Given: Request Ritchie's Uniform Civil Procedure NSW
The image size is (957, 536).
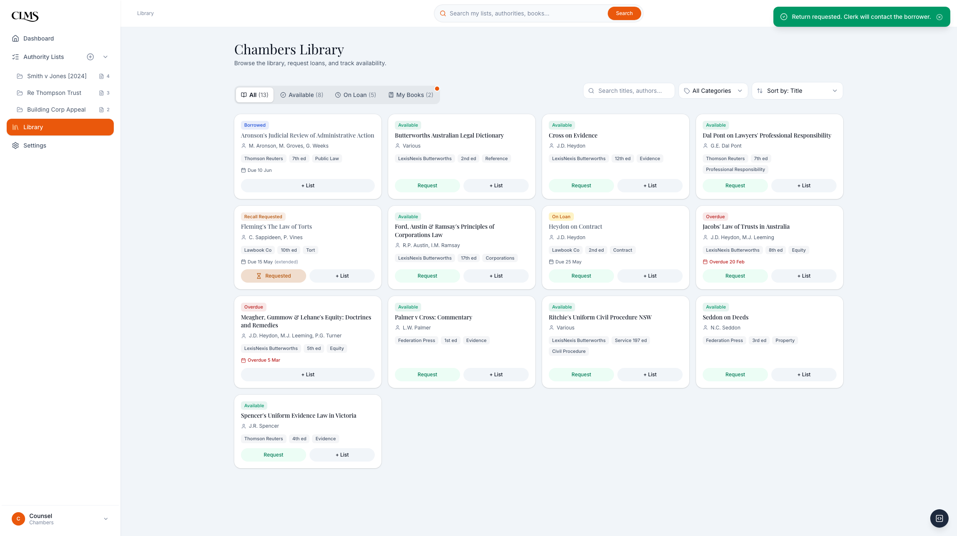Looking at the screenshot, I should click(x=581, y=375).
